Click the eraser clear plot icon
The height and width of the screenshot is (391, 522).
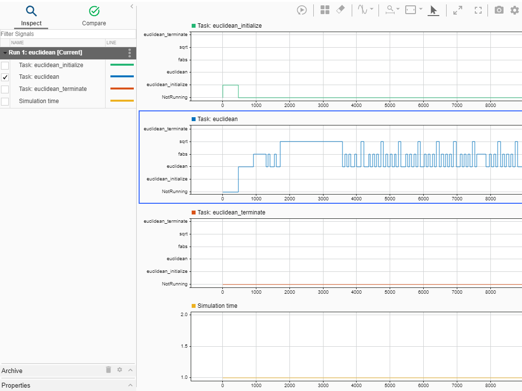341,10
